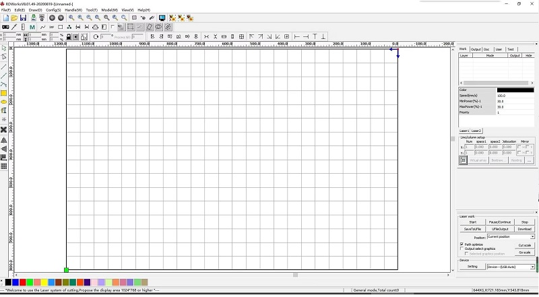Click the rotate icon beside the angle field
The width and height of the screenshot is (539, 297).
(x=96, y=36)
